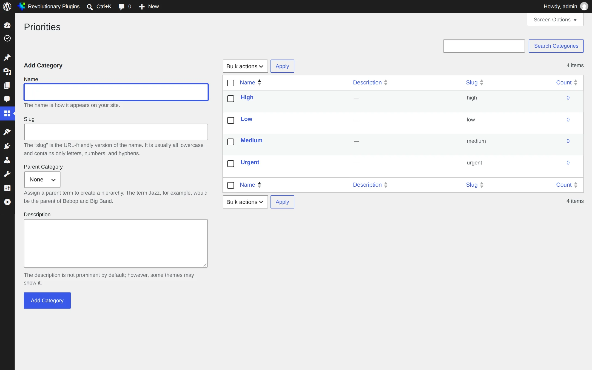This screenshot has width=592, height=370.
Task: Open the Dashboard sidebar icon
Action: 7,25
